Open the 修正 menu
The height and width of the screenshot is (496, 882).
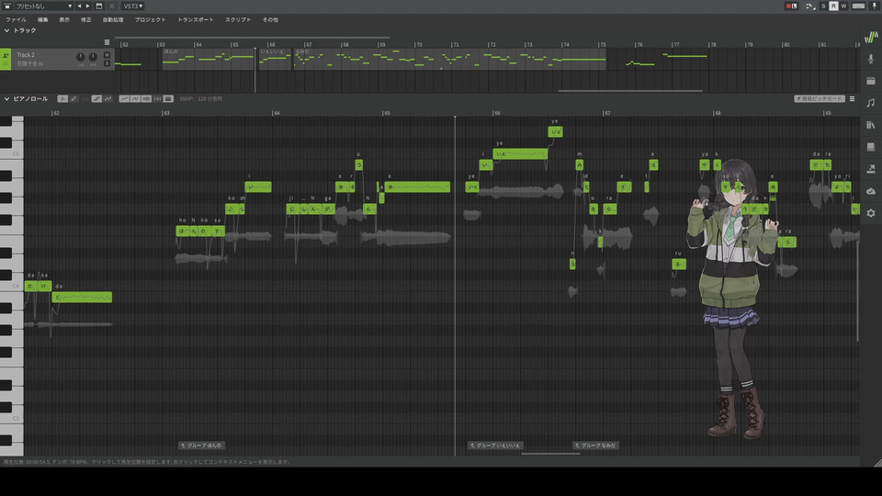[x=86, y=19]
